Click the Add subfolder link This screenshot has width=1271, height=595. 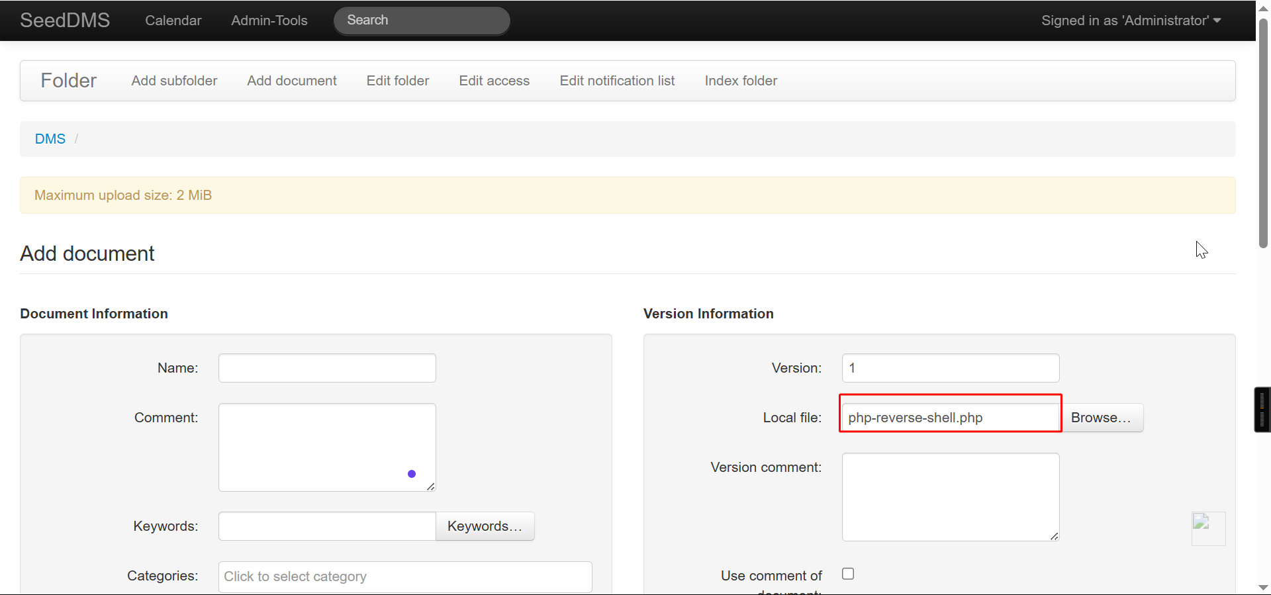point(174,81)
